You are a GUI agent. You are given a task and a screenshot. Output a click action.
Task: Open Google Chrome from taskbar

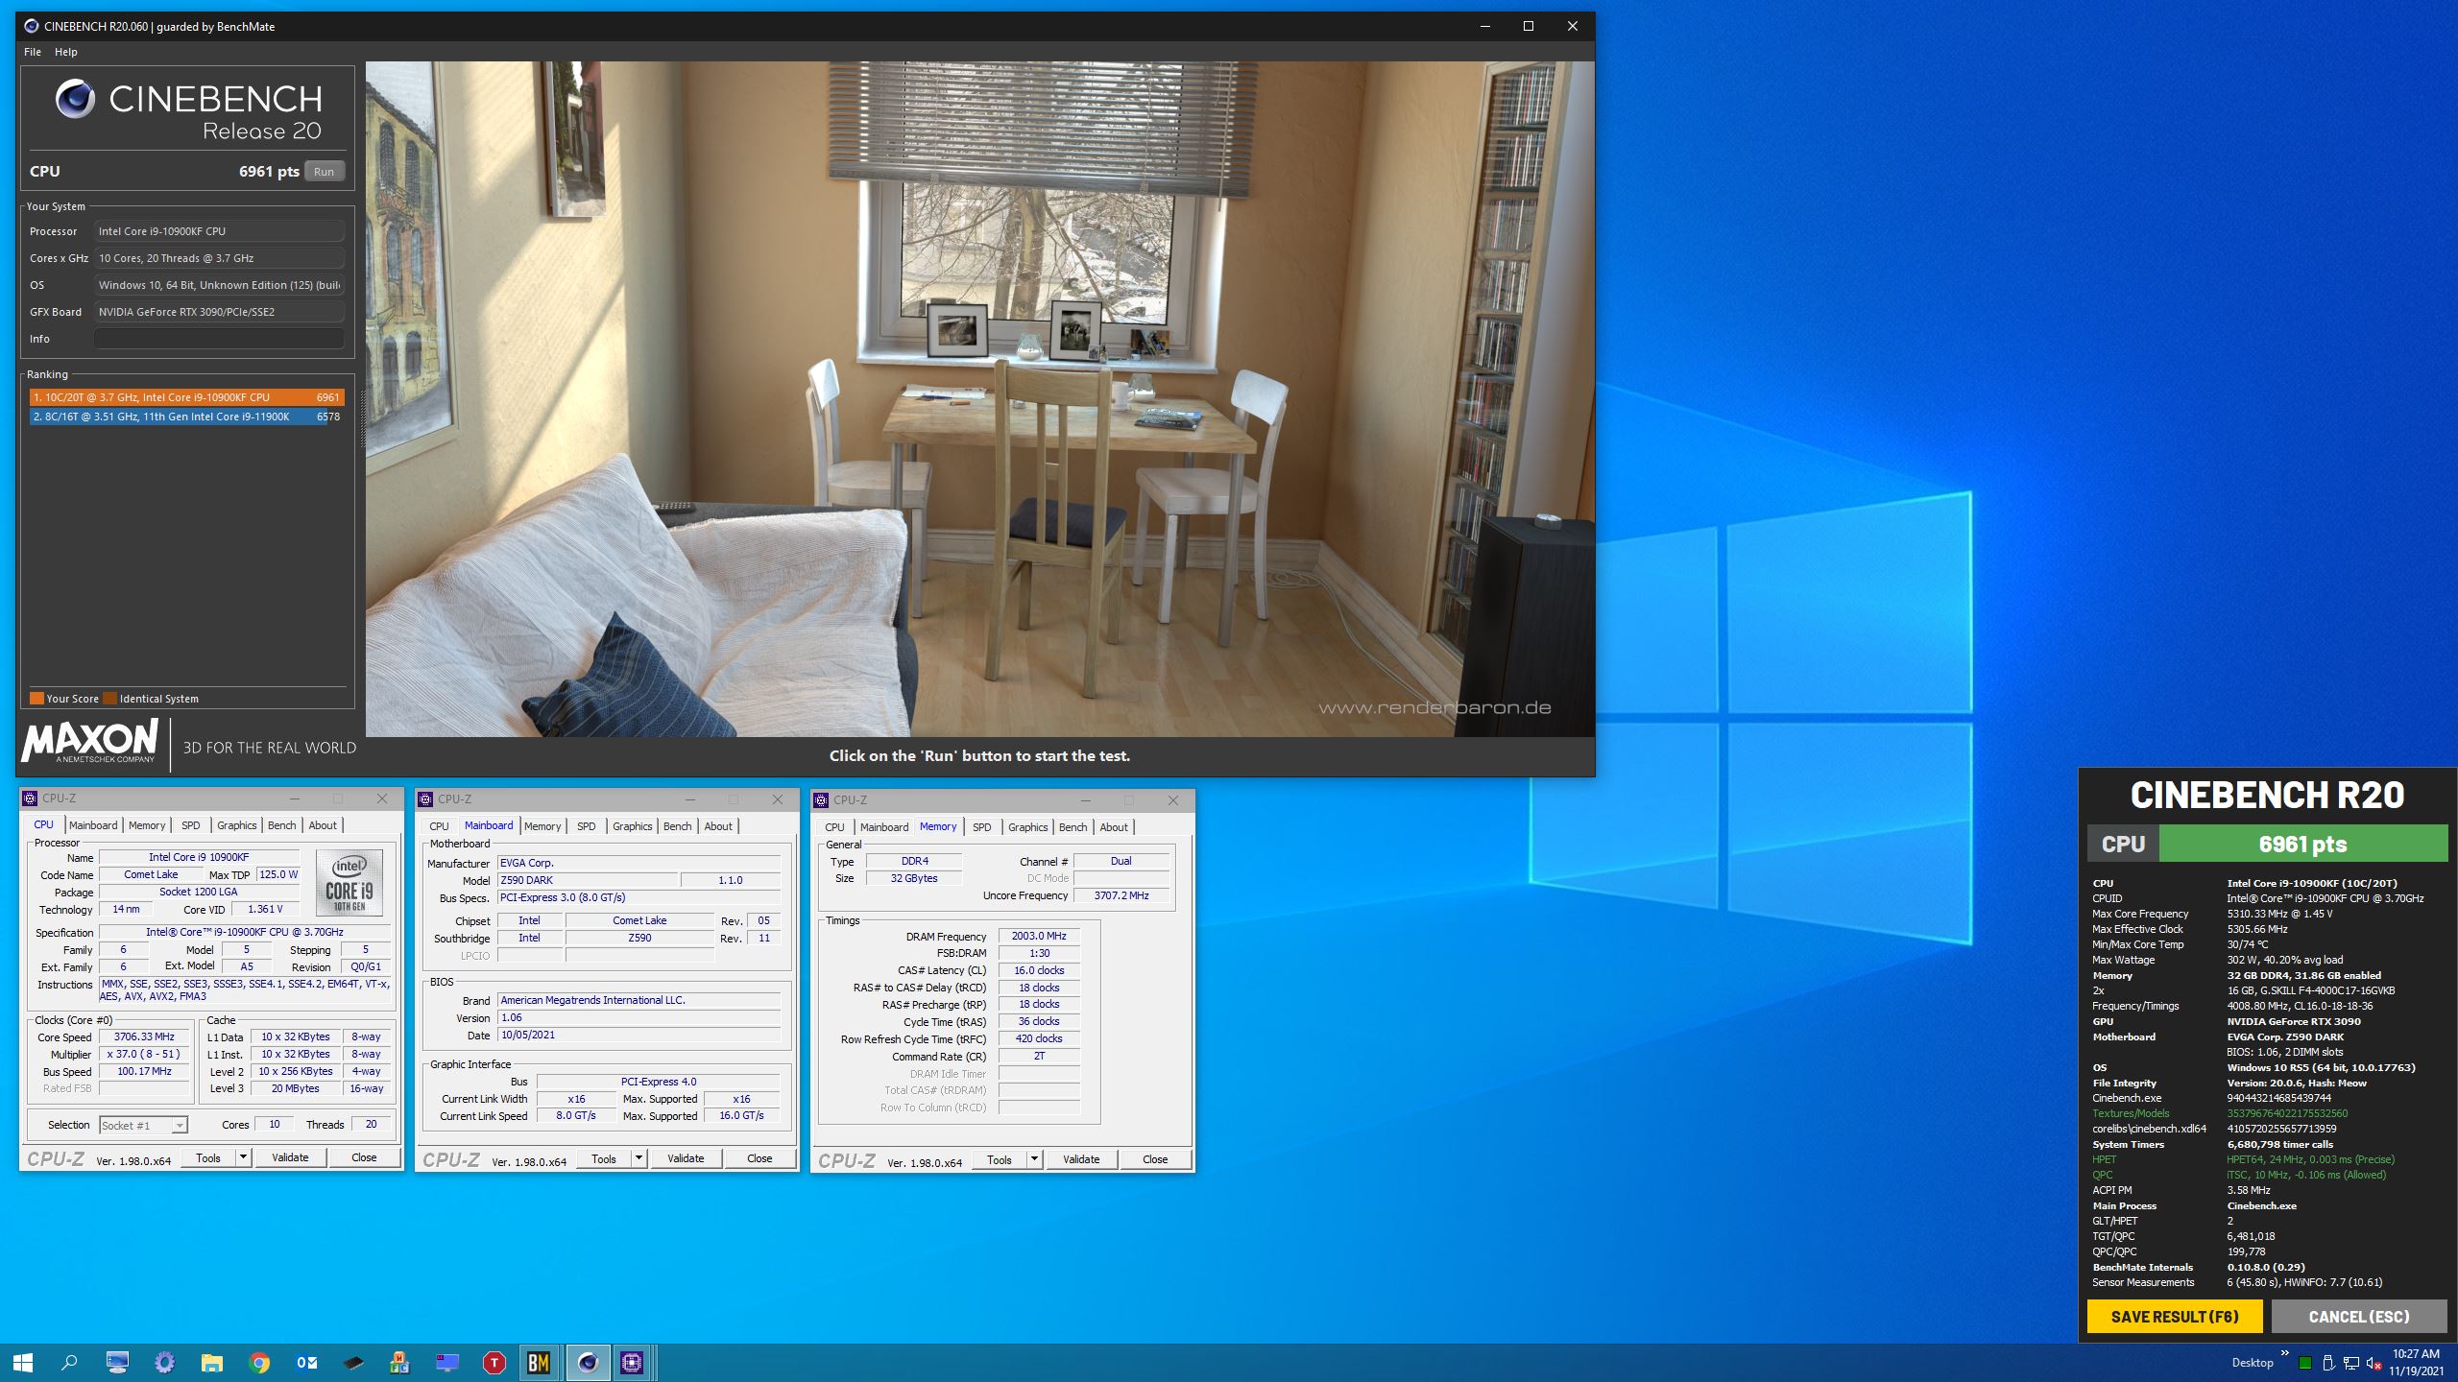(259, 1362)
